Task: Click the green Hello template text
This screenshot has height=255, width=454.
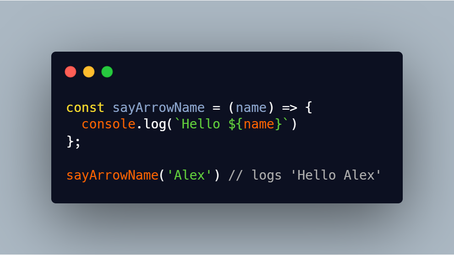Action: 200,124
